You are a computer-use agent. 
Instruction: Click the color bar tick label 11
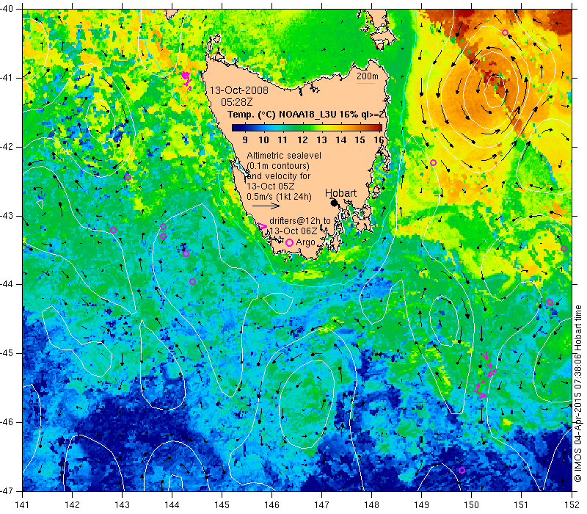(282, 140)
